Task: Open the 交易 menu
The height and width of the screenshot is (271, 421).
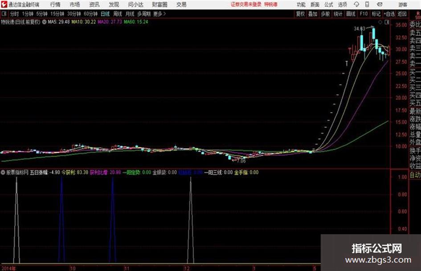Action: [181, 4]
